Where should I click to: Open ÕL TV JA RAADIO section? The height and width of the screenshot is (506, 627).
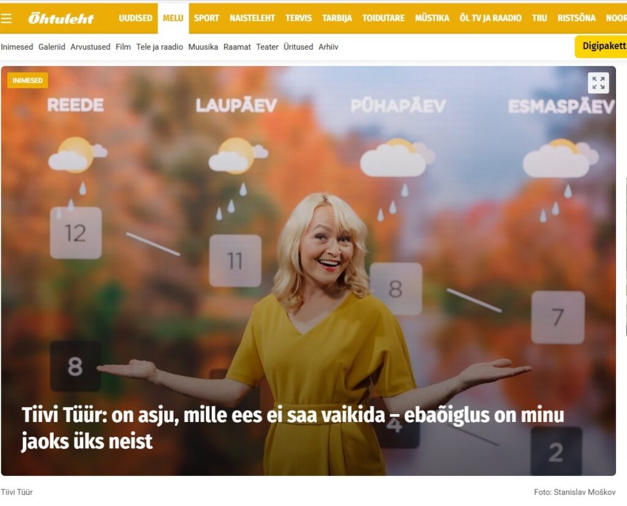tap(490, 18)
